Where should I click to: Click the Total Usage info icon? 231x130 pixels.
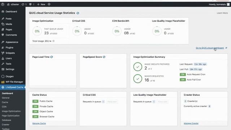coord(53,41)
